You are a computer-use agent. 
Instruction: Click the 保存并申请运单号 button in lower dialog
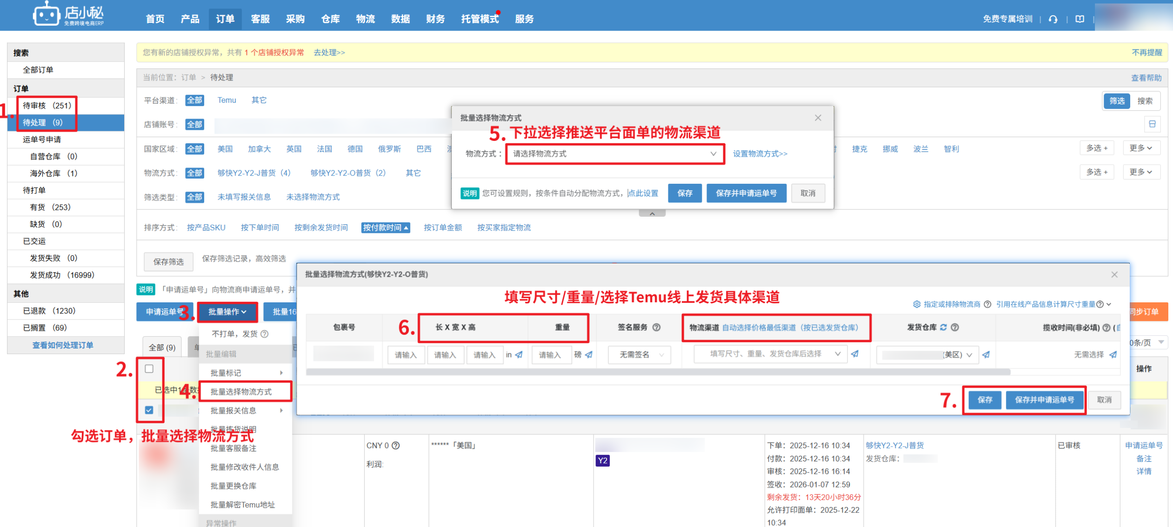1044,400
